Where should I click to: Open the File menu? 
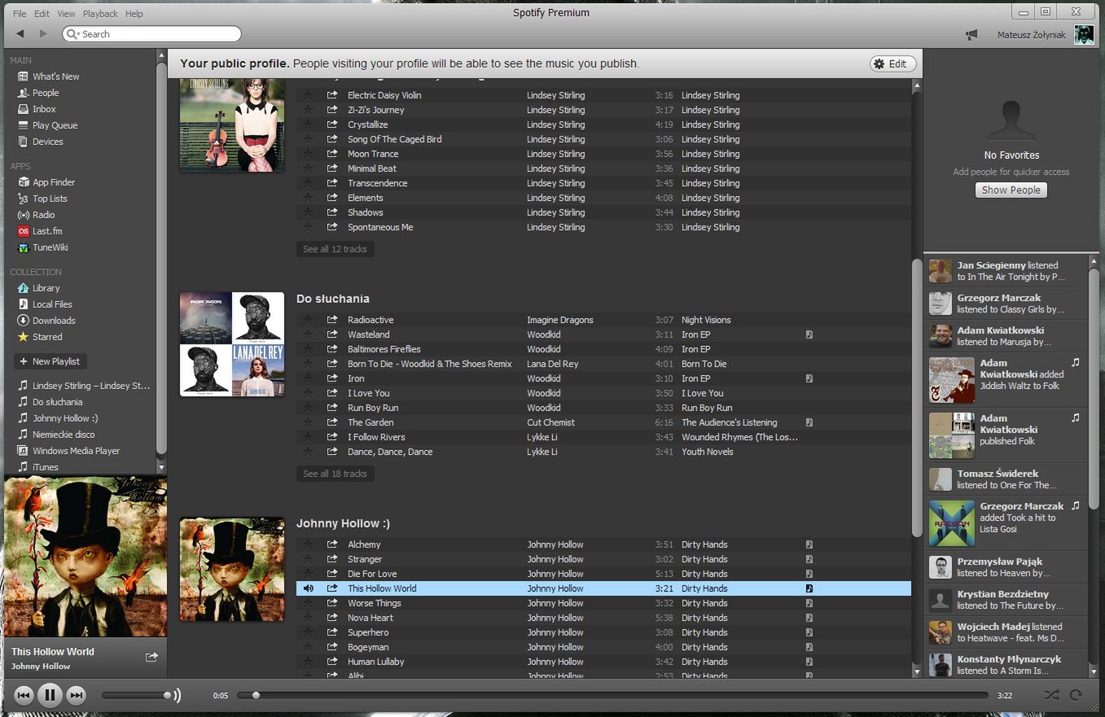[20, 14]
